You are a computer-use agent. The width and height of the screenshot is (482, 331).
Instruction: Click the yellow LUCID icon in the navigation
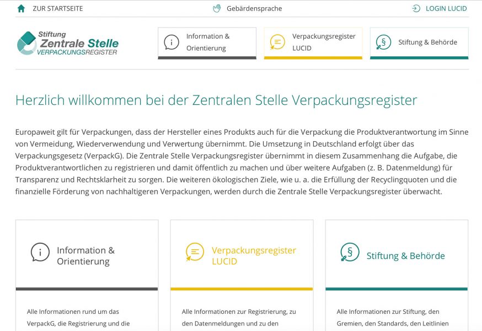coord(277,42)
